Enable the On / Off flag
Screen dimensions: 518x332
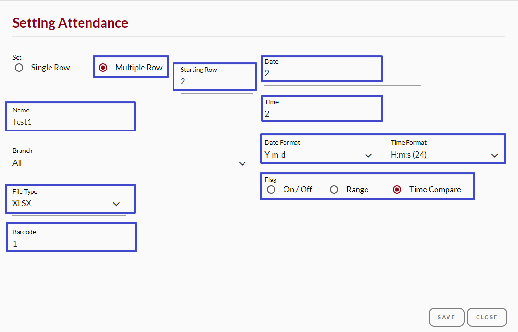click(x=271, y=190)
